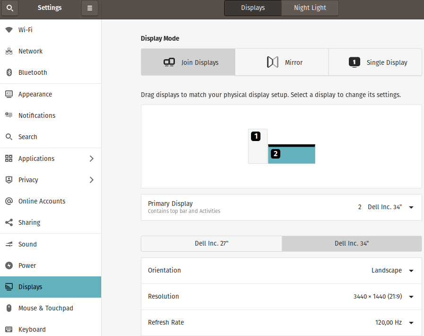
Task: Open the Online Accounts settings
Action: [42, 201]
